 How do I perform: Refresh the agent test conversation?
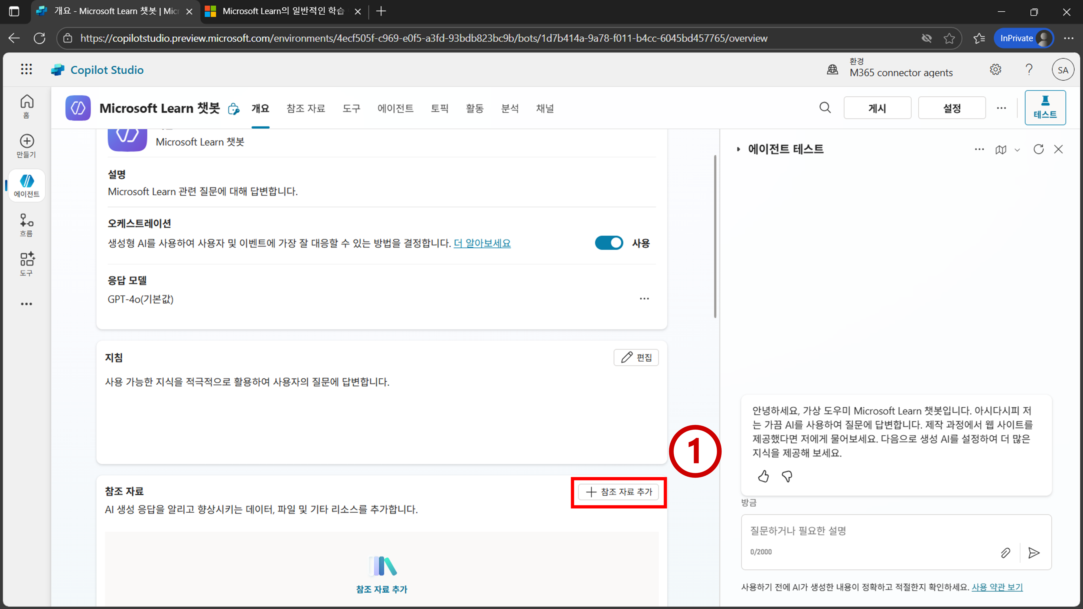[x=1038, y=149]
